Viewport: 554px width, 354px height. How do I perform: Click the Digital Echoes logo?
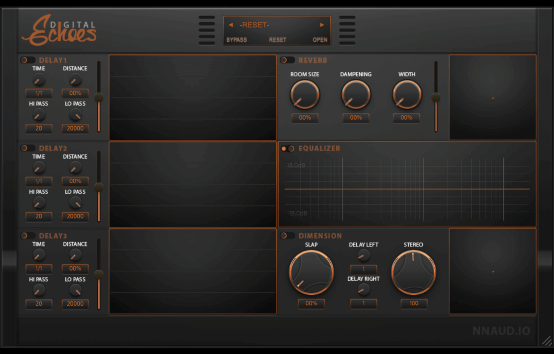tap(59, 30)
